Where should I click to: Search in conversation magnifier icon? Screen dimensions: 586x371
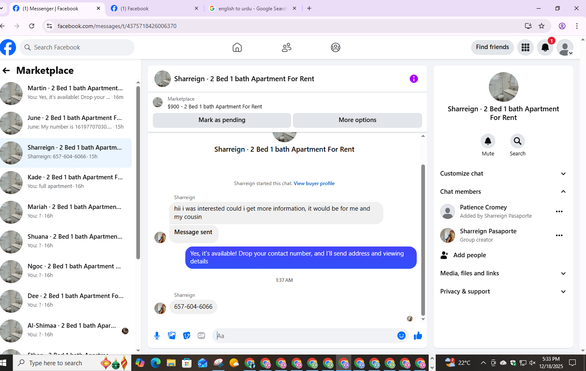518,141
